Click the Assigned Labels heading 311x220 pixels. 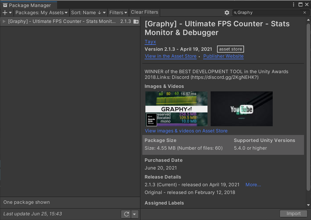(164, 203)
